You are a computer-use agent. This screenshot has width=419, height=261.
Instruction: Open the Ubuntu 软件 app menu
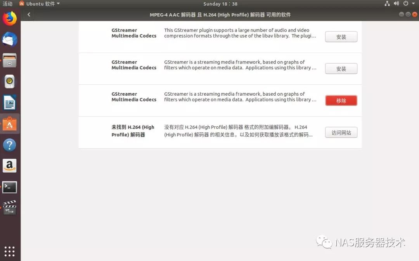(x=40, y=4)
